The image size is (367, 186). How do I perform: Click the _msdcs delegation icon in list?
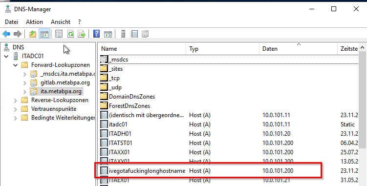pyautogui.click(x=104, y=60)
